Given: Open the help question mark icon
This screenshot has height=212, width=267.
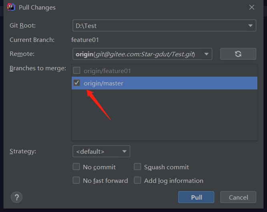Looking at the screenshot, I should pos(16,197).
